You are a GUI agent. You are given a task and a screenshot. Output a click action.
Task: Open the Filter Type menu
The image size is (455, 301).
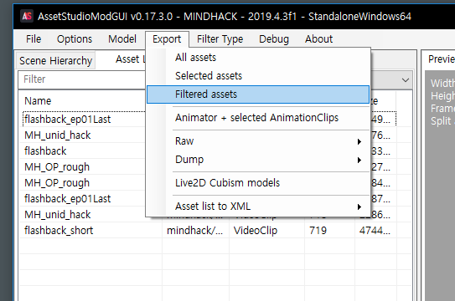click(220, 39)
